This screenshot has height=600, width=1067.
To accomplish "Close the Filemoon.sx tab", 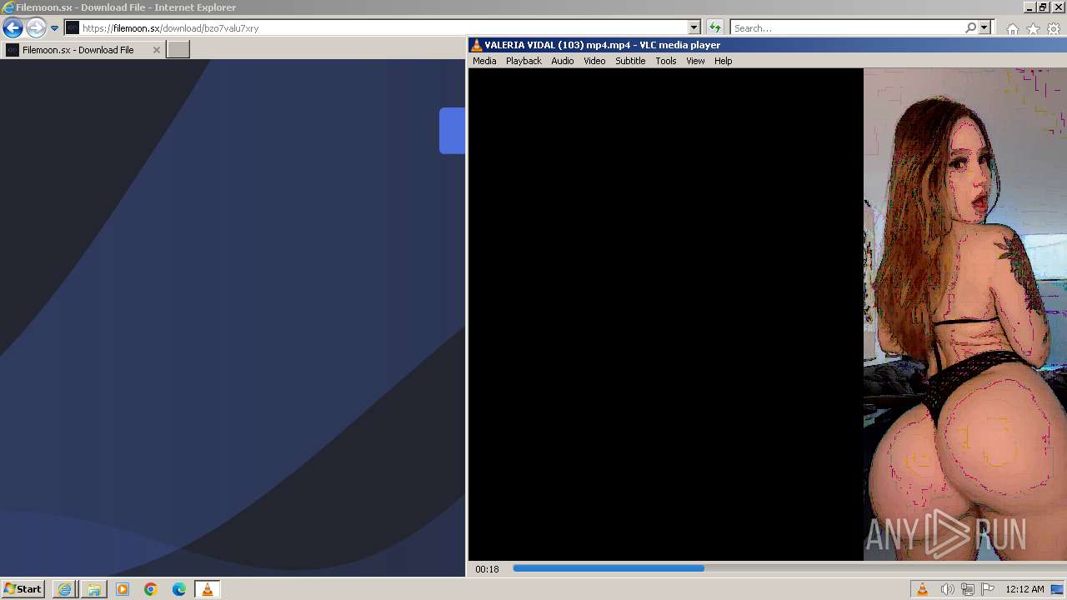I will (x=156, y=50).
